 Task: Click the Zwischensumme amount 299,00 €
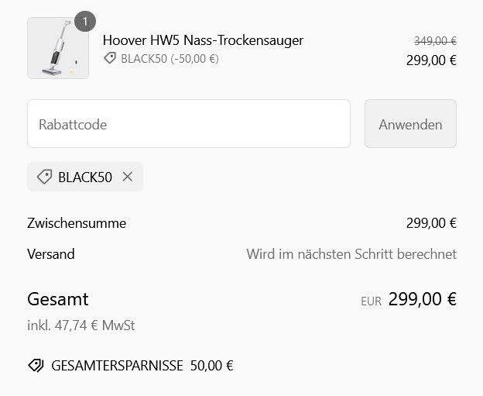coord(431,223)
